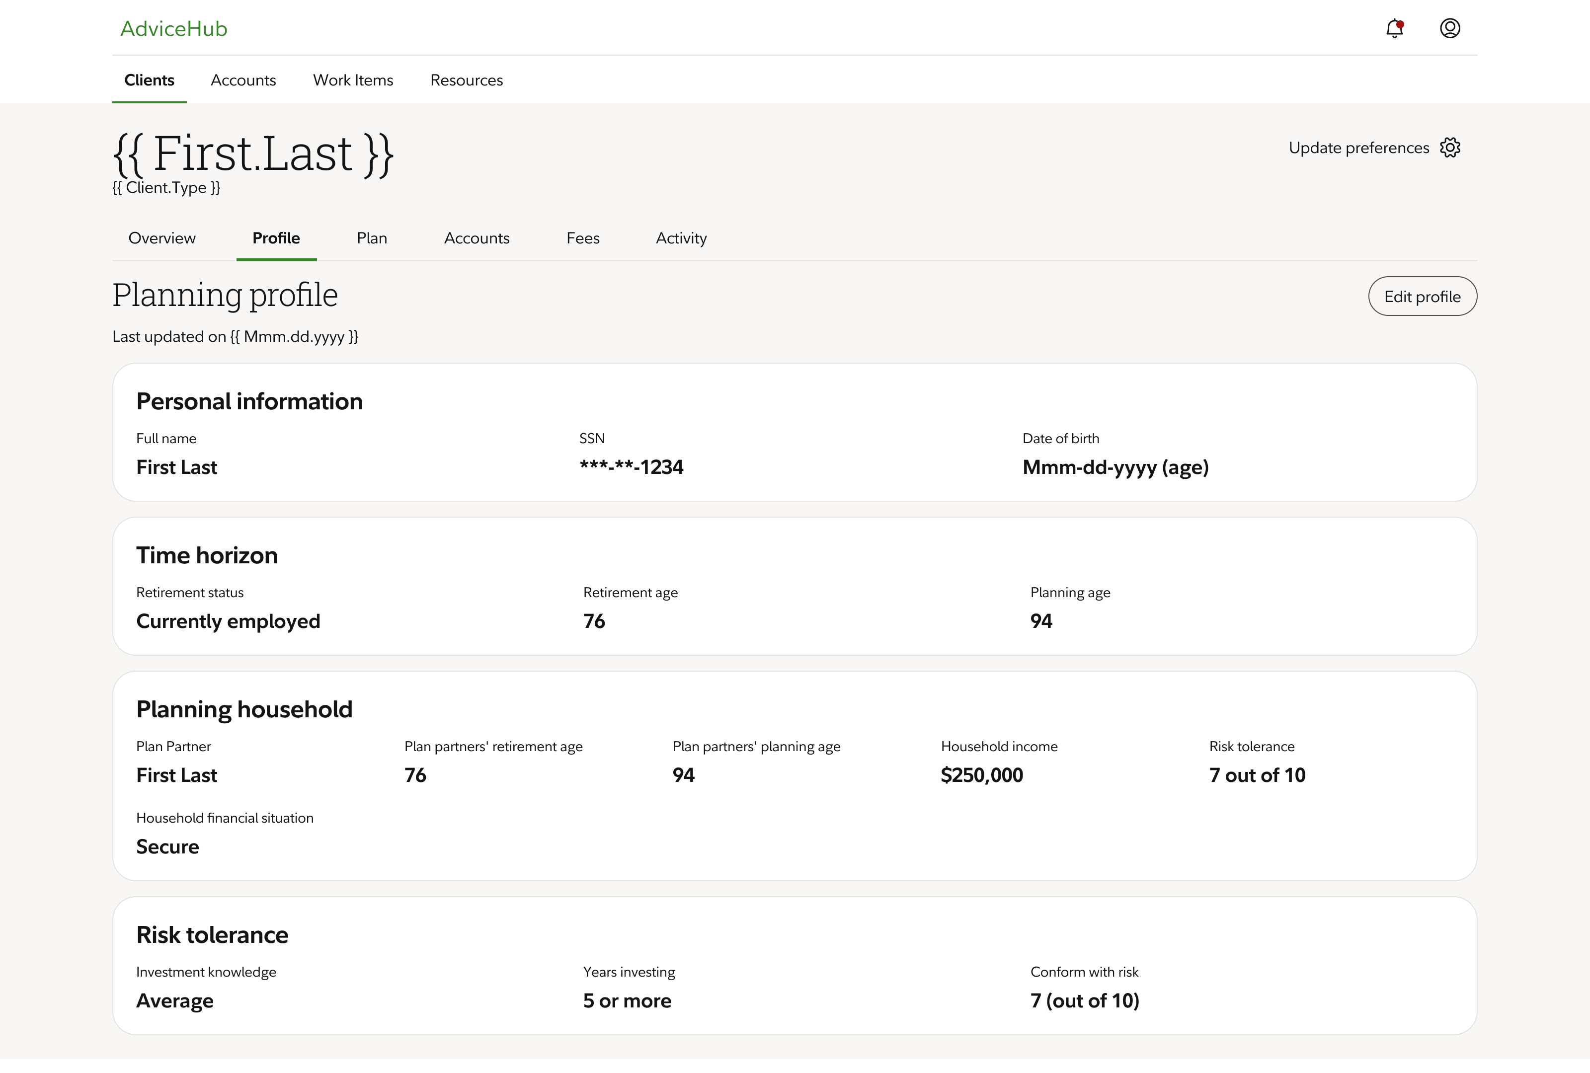
Task: Show the Activity sub-tab
Action: pyautogui.click(x=681, y=238)
